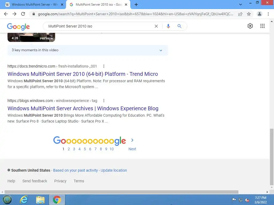
Task: Go back to the previous page
Action: click(x=6, y=14)
